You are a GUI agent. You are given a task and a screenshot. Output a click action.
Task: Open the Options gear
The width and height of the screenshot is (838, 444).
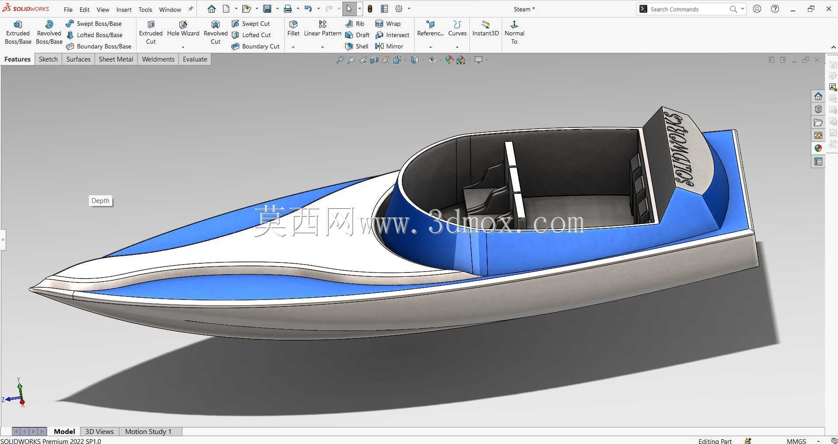coord(399,9)
